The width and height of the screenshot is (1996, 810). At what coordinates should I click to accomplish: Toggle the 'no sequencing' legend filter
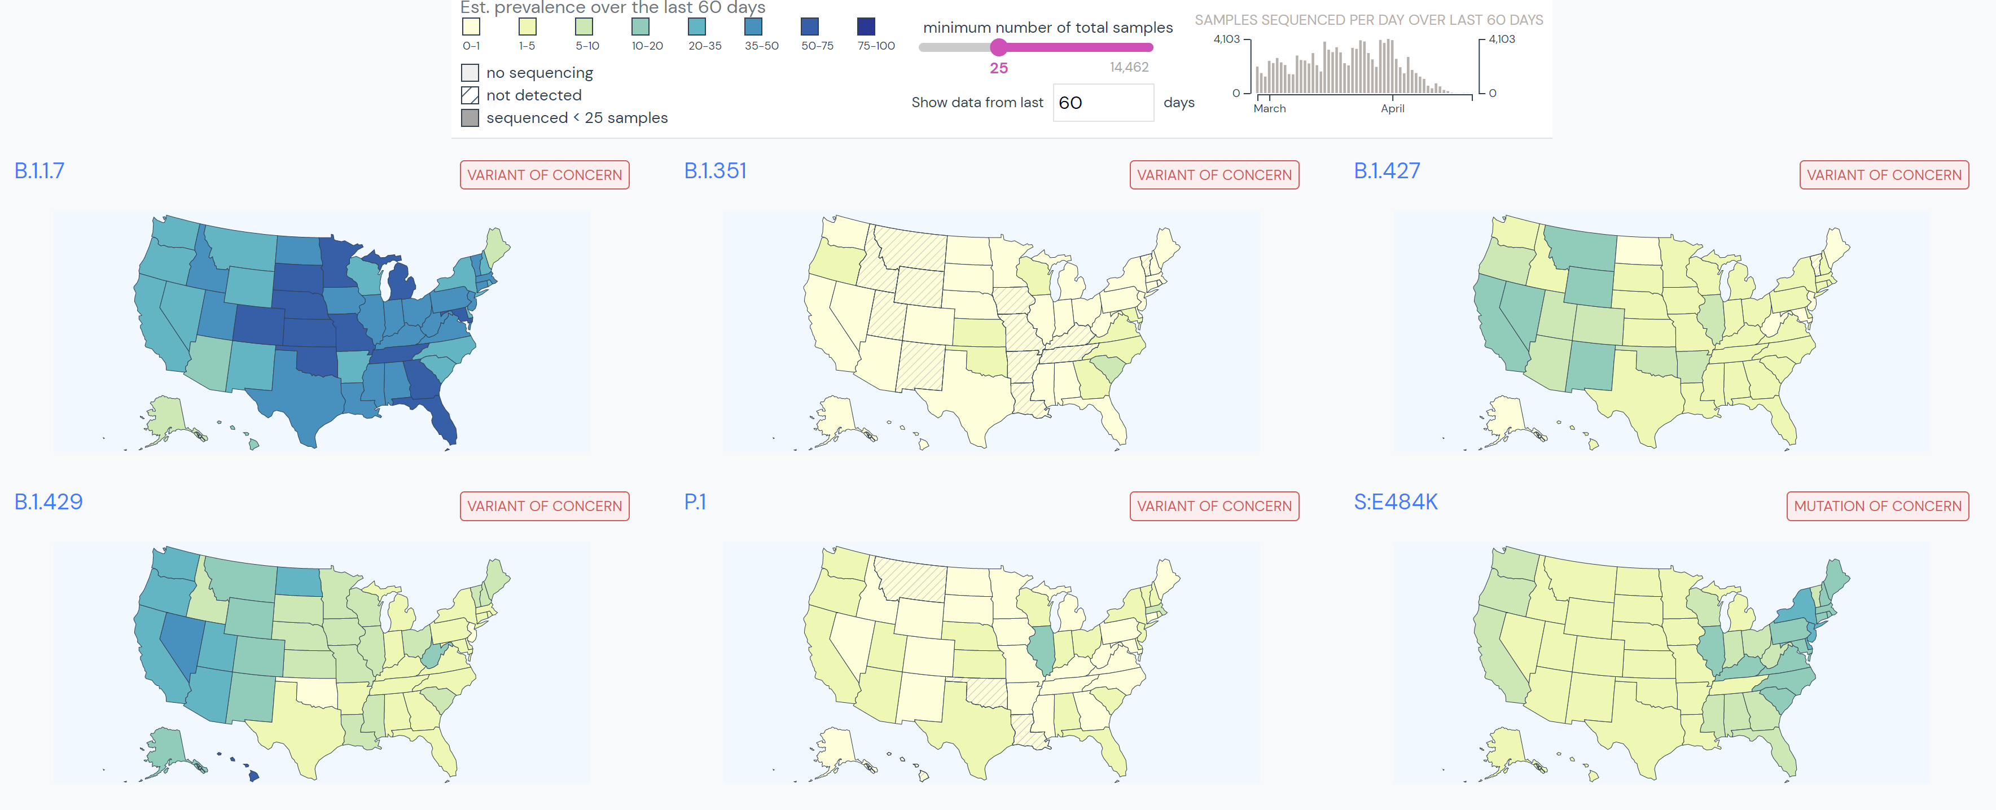tap(470, 72)
